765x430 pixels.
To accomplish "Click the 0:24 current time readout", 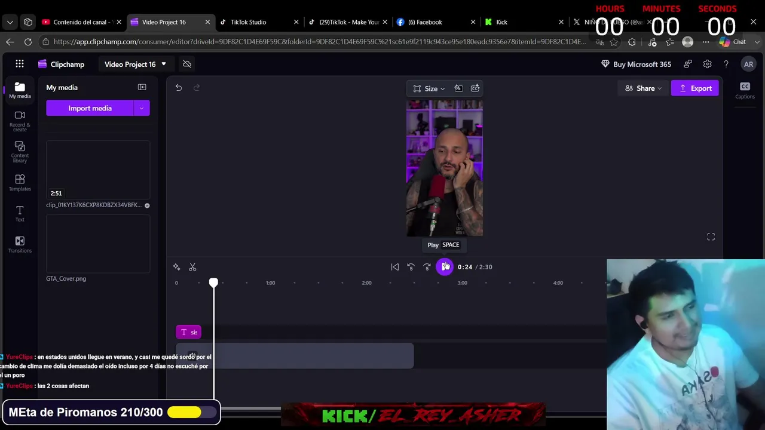I will 464,267.
